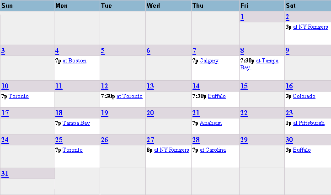Click the Calgary game link on the 7th
Screen dimensions: 331x195
point(209,61)
